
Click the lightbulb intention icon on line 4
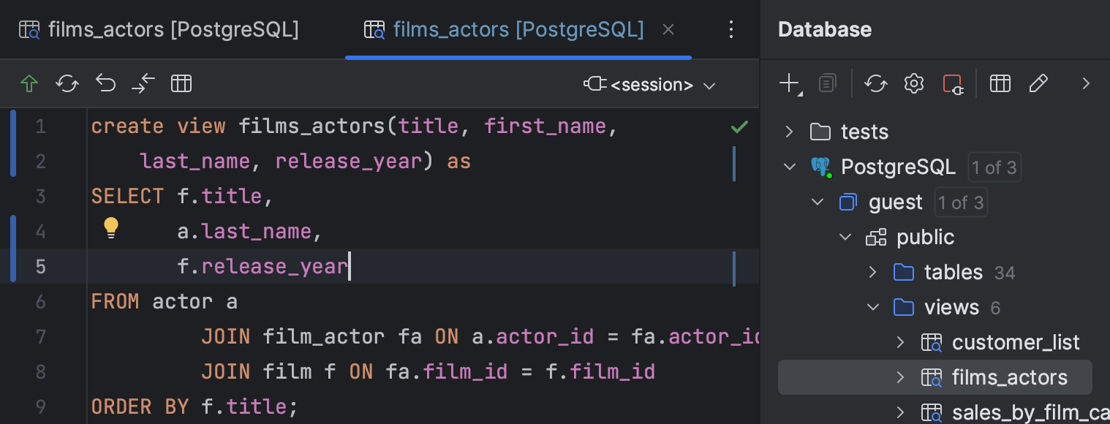(111, 228)
